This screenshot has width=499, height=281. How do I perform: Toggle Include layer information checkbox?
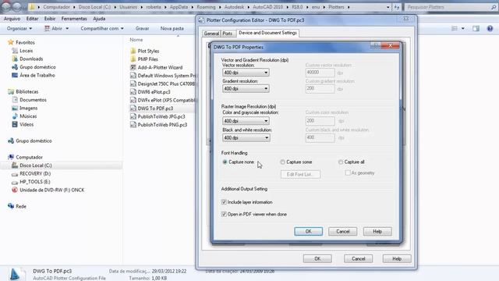pyautogui.click(x=224, y=202)
